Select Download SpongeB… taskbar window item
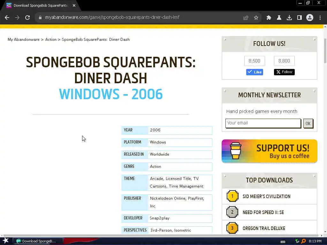327x245 pixels. (x=38, y=241)
